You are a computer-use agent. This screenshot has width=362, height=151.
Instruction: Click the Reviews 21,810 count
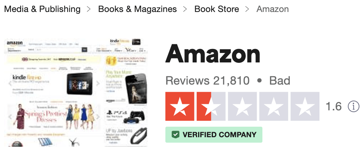[x=207, y=81]
